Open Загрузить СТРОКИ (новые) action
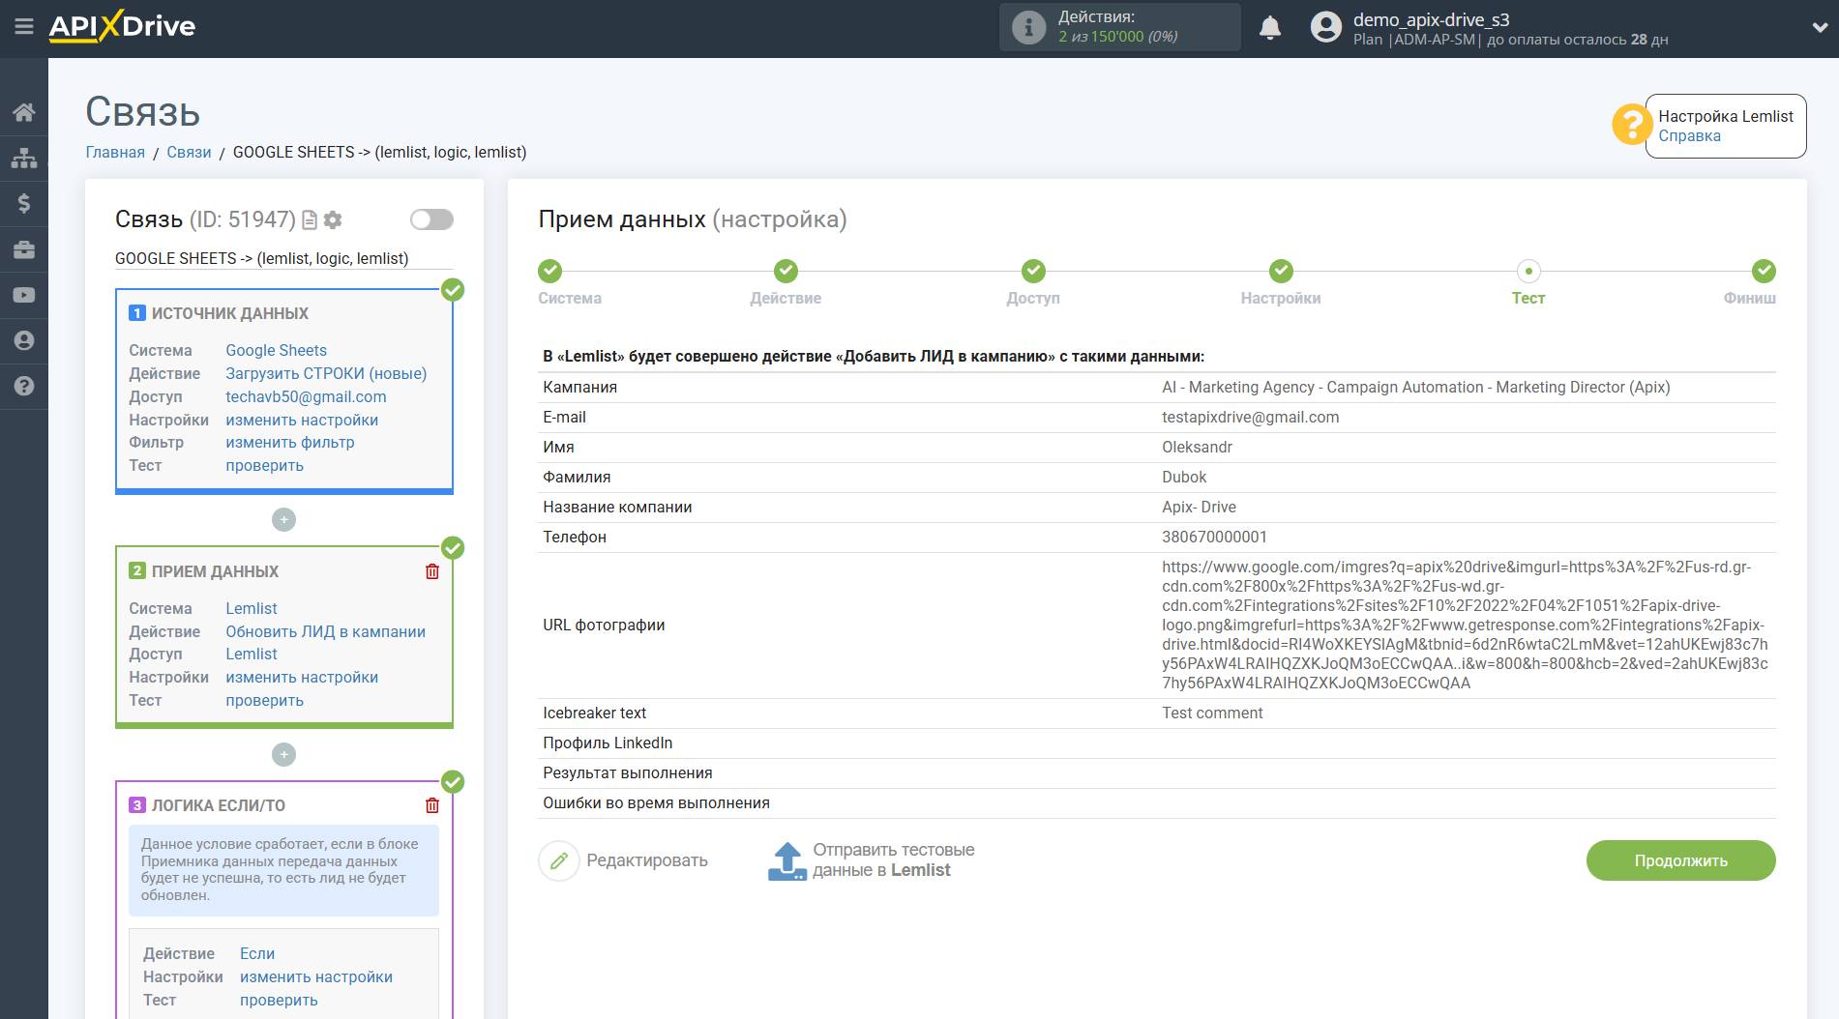The image size is (1839, 1019). [x=326, y=373]
